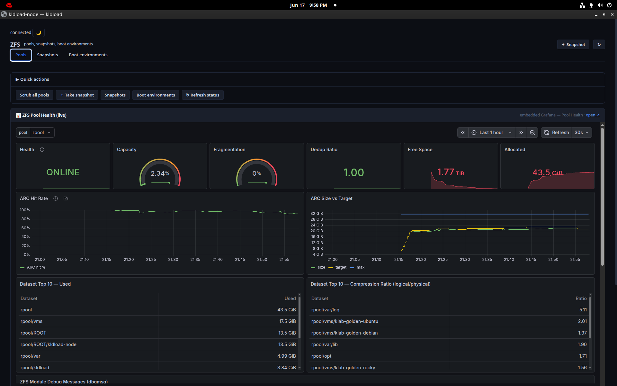
Task: Click the Dedup Ratio 1.00 value
Action: click(x=353, y=173)
